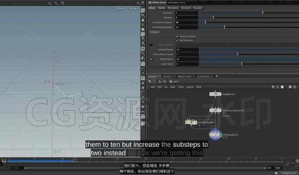Click the lock icon in viewport toolbar

143,20
